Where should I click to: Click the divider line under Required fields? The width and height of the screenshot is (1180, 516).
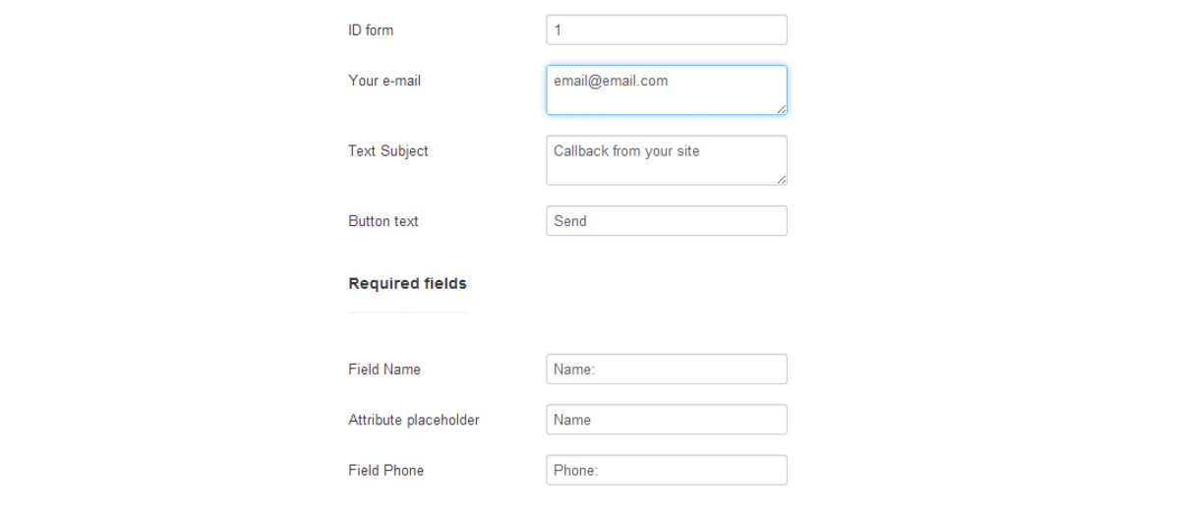[407, 313]
